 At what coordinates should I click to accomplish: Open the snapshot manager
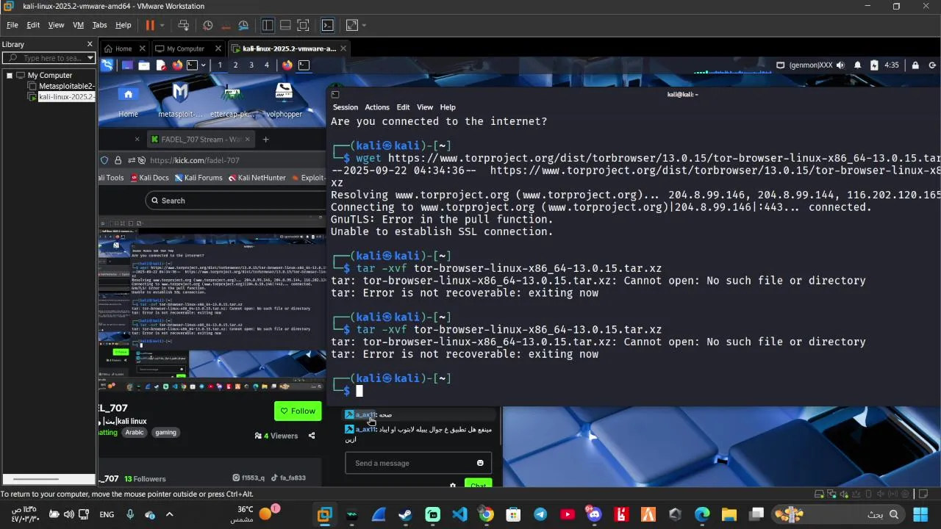pyautogui.click(x=243, y=25)
